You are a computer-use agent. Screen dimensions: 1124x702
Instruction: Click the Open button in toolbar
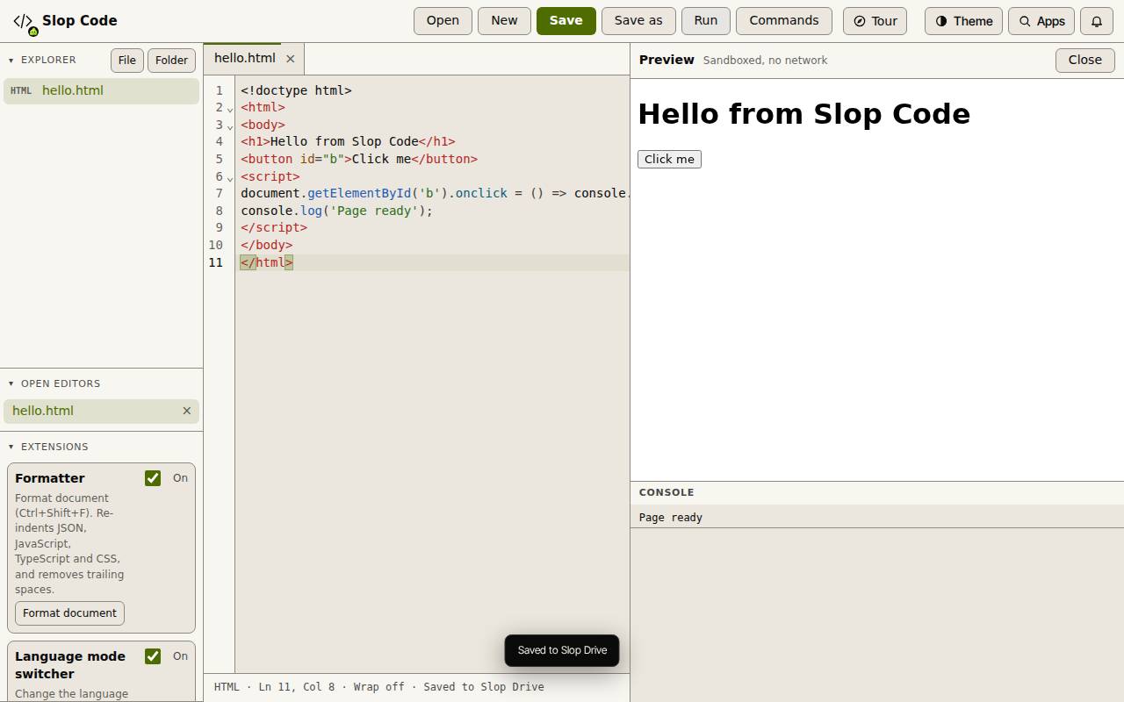pyautogui.click(x=443, y=21)
